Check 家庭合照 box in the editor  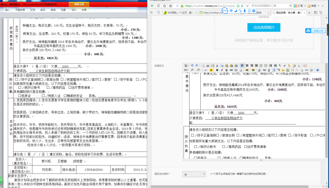point(217,135)
